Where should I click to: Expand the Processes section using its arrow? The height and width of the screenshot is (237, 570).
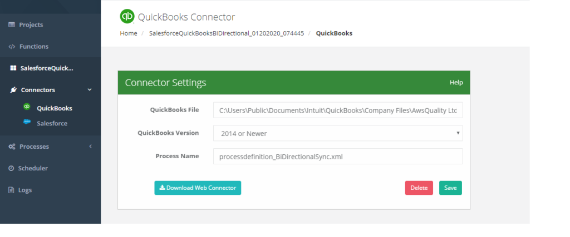click(90, 147)
